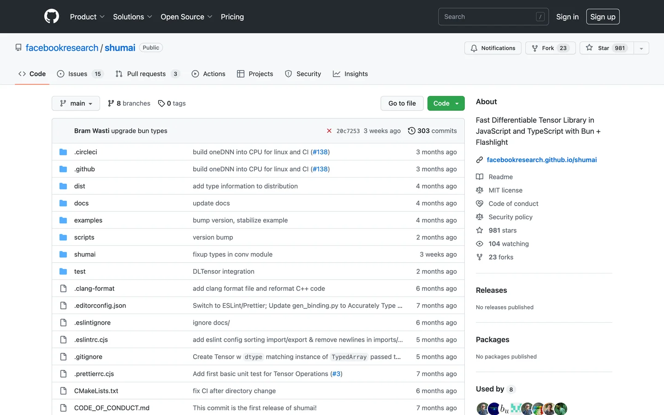This screenshot has height=415, width=664.
Task: Click the history clock icon by 303 commits
Action: pyautogui.click(x=412, y=130)
